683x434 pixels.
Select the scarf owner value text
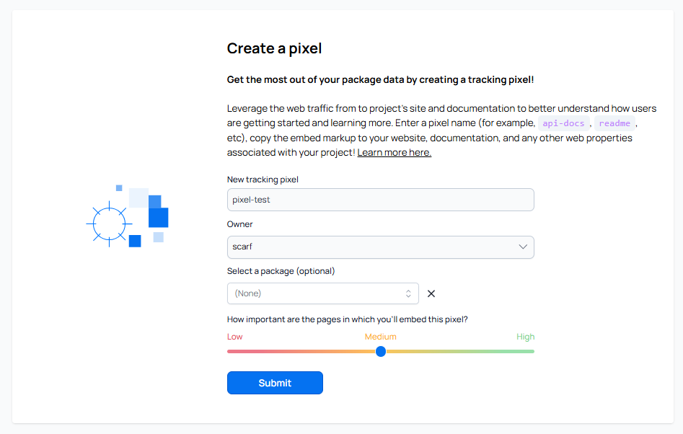tap(242, 247)
